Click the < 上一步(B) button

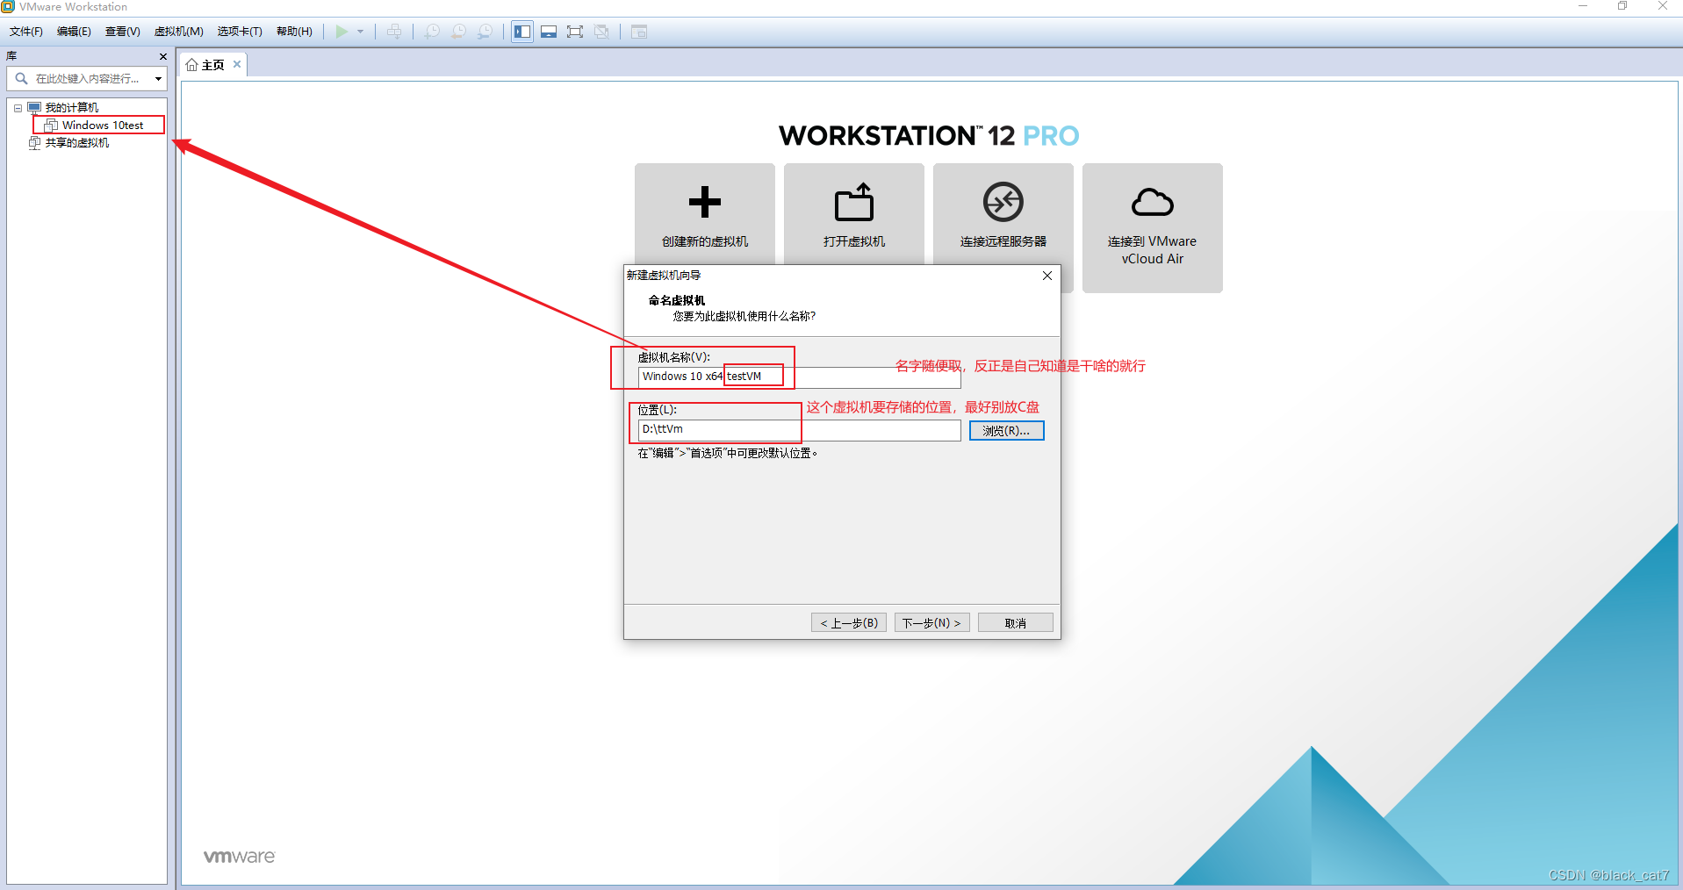[849, 623]
